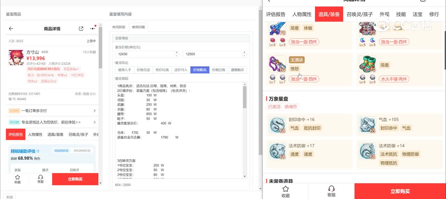Click the 同价位超越68.98%角色 tag

[x=44, y=69]
